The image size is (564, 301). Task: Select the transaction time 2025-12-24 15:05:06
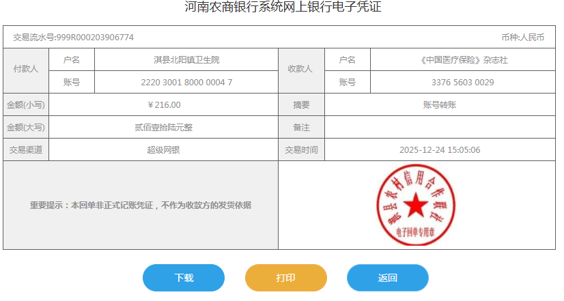[x=440, y=150]
